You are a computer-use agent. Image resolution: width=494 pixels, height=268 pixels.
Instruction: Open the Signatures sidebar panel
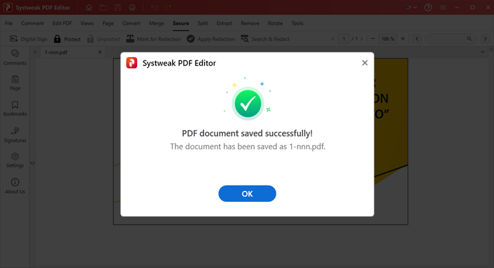[x=15, y=134]
